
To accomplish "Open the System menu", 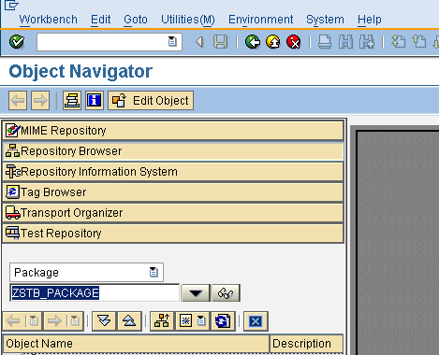I will tap(325, 20).
